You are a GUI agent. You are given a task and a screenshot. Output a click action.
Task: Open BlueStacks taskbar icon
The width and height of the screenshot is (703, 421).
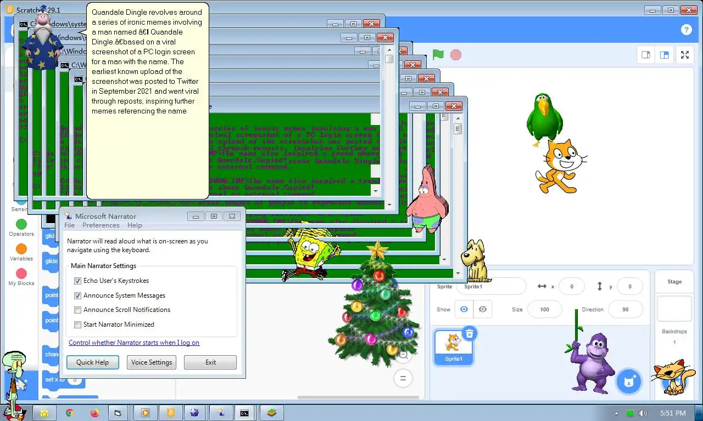pos(271,413)
